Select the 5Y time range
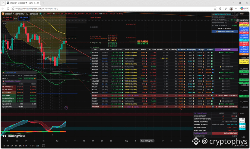The height and width of the screenshot is (149, 250). coord(33,146)
